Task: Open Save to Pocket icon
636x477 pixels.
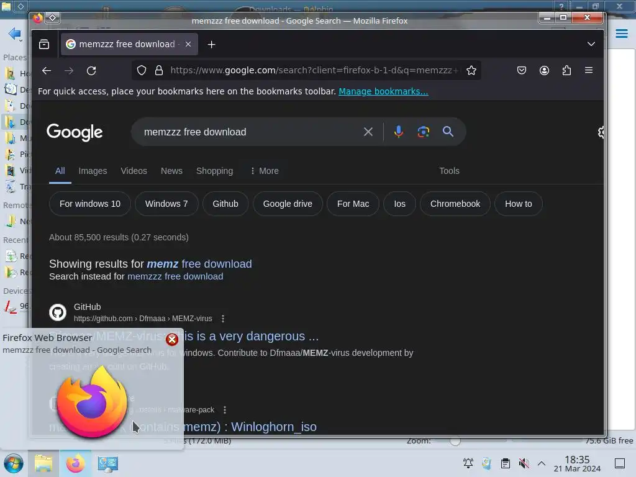Action: pyautogui.click(x=522, y=70)
